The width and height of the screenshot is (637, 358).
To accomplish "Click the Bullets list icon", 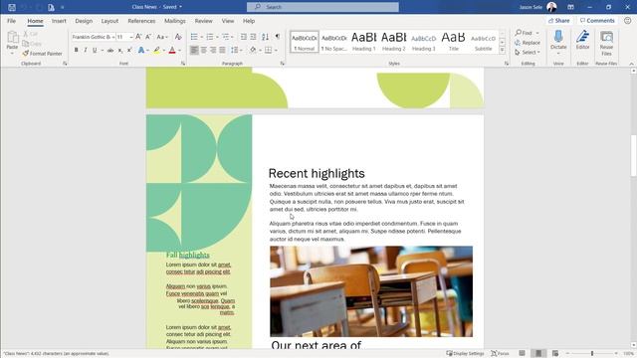I will coord(194,37).
